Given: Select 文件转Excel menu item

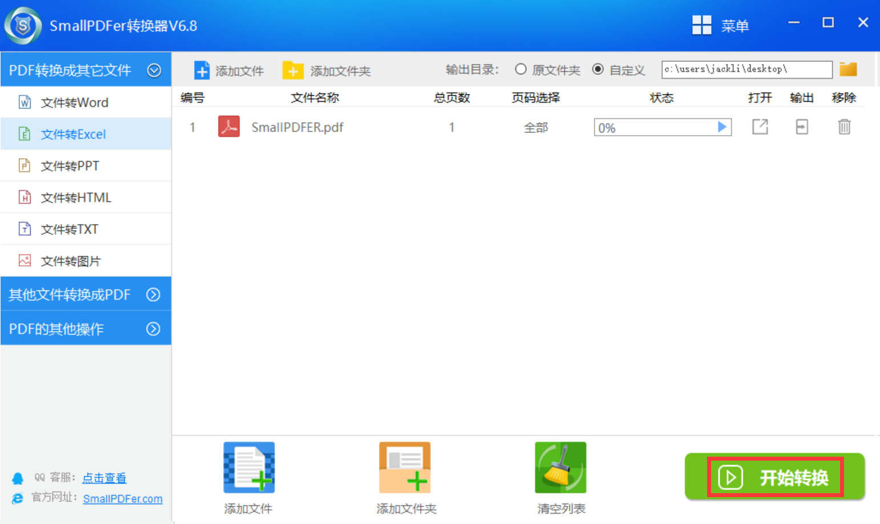Looking at the screenshot, I should point(86,134).
